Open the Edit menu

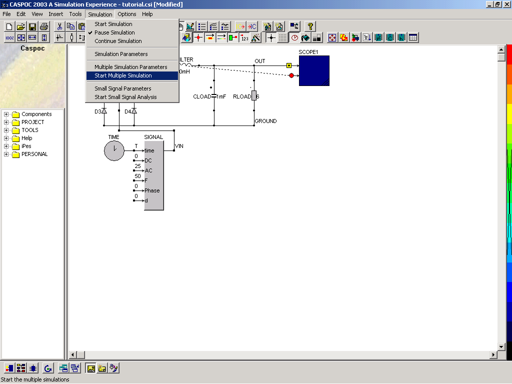tap(21, 14)
